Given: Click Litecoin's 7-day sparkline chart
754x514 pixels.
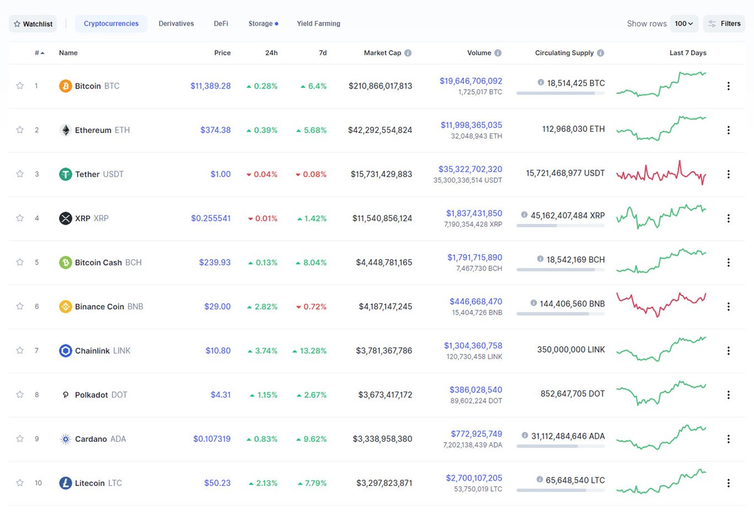Looking at the screenshot, I should (660, 482).
